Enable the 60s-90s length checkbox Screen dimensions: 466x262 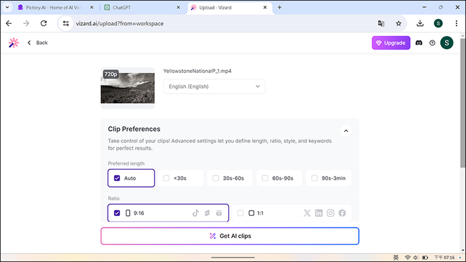point(265,178)
